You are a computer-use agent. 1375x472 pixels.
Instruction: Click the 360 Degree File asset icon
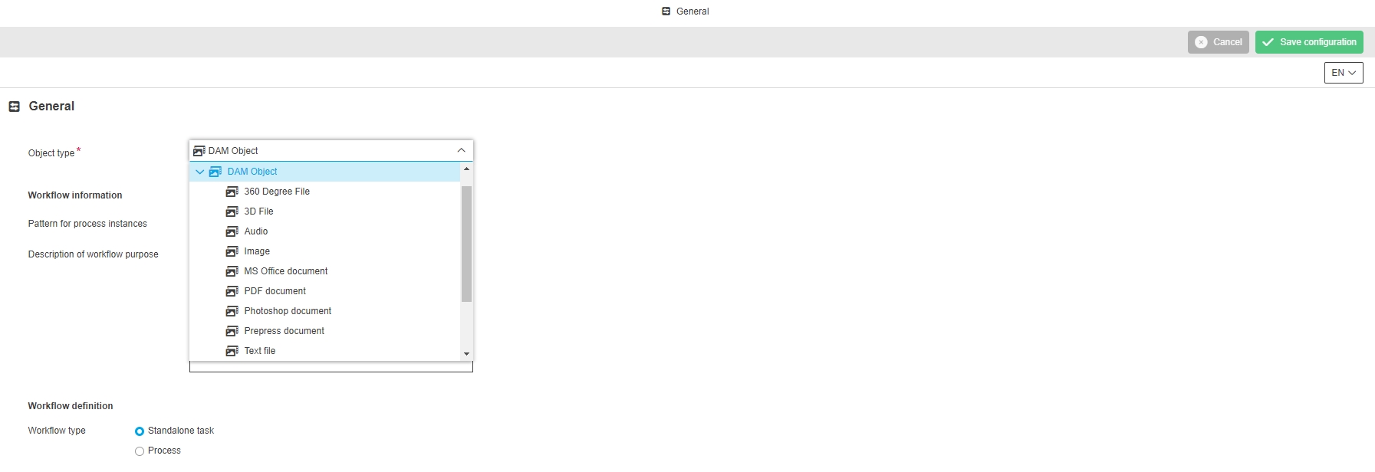click(x=232, y=192)
